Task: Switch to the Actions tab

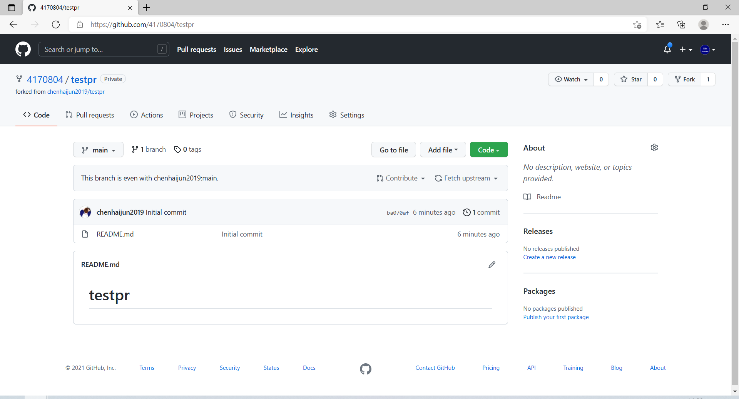Action: point(147,115)
